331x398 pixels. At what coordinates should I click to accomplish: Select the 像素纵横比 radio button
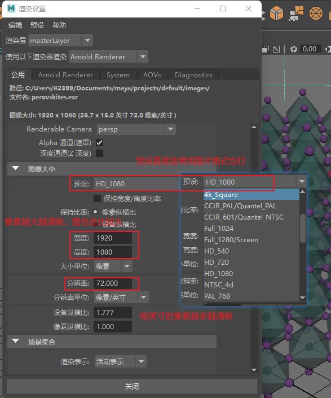tap(95, 212)
